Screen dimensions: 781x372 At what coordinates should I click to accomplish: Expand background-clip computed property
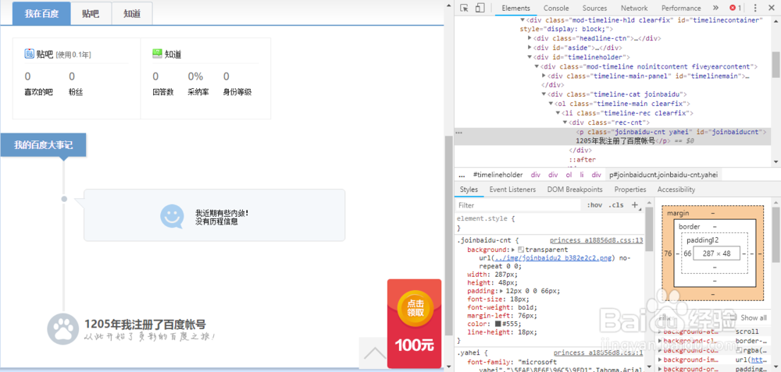661,341
